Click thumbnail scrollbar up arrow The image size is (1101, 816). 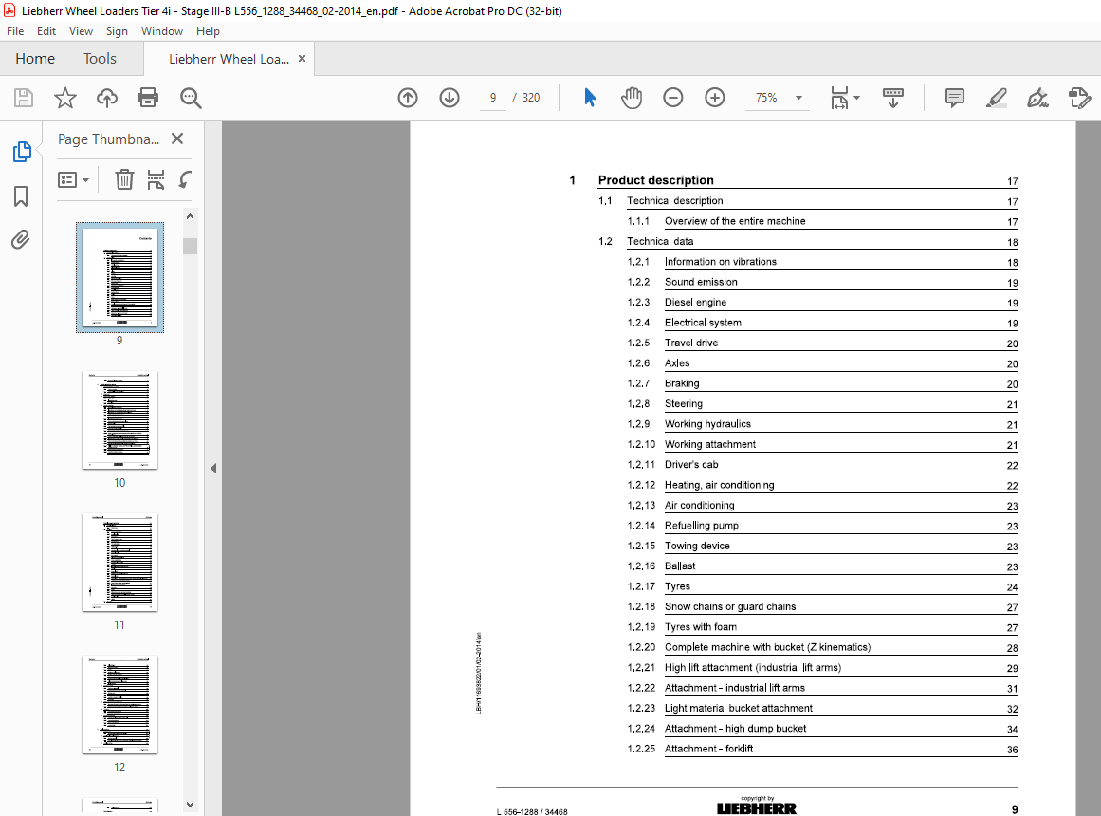point(191,216)
